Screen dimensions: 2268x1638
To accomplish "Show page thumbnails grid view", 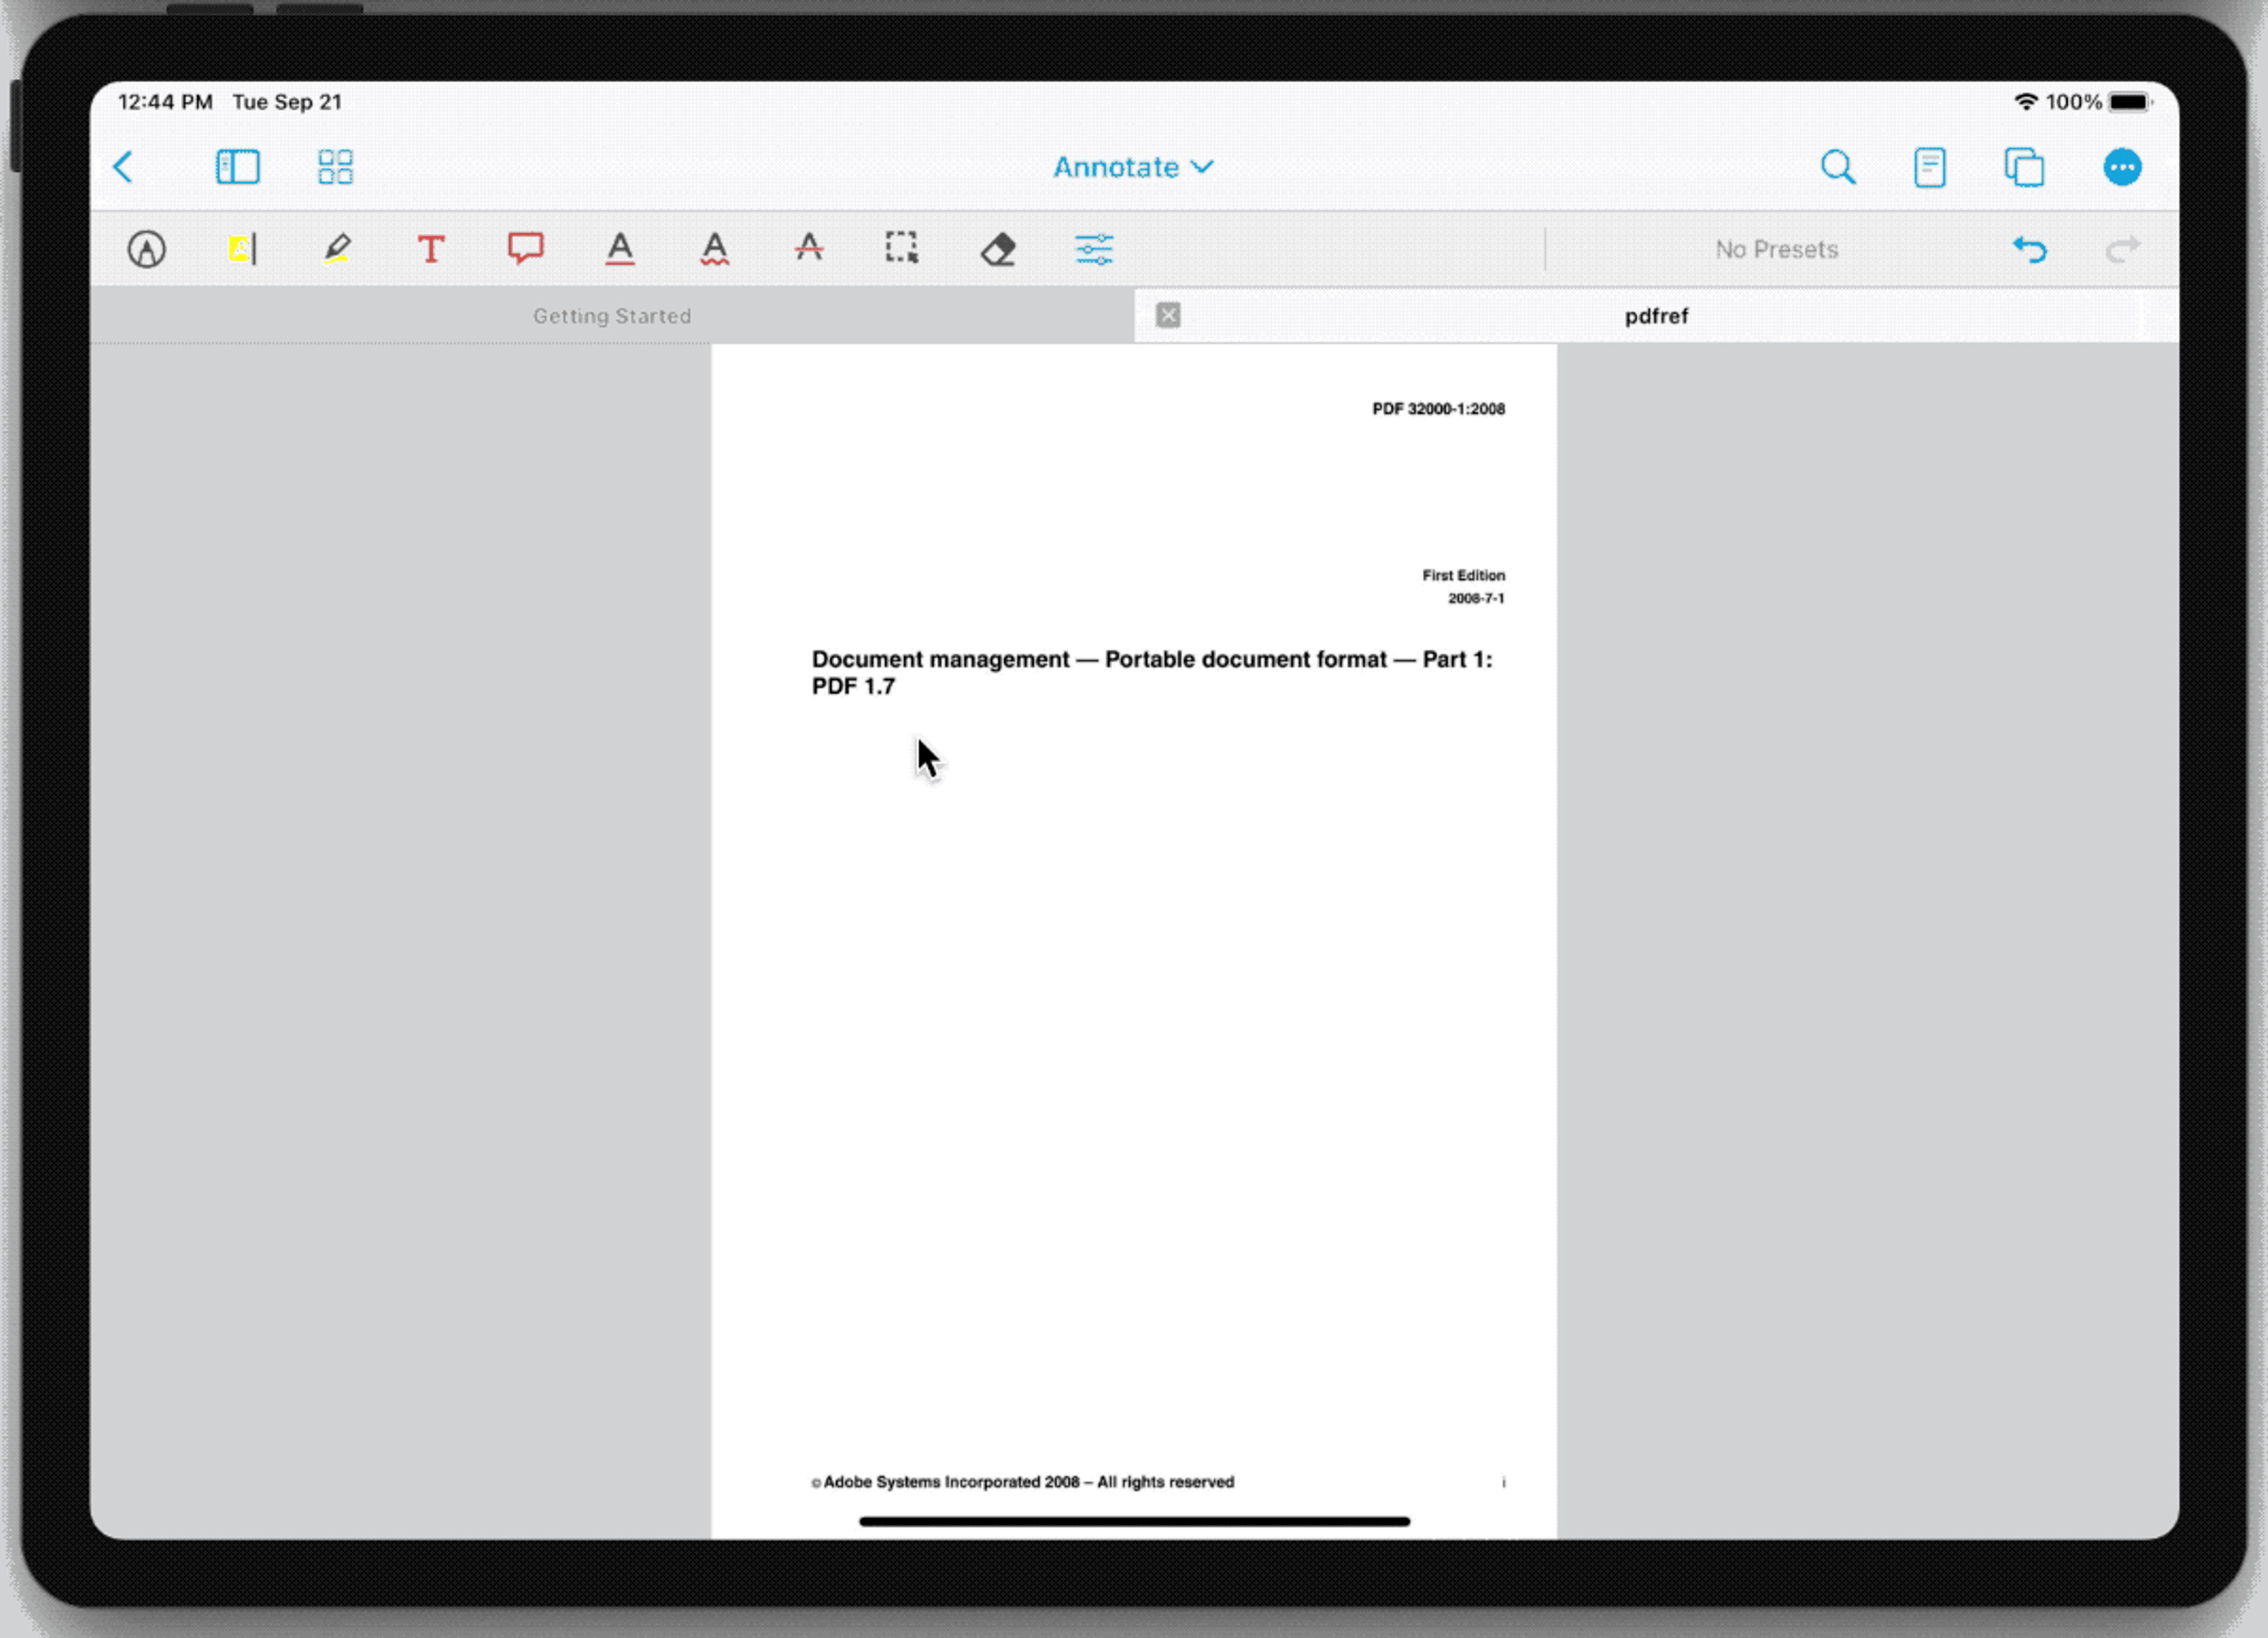I will point(335,167).
